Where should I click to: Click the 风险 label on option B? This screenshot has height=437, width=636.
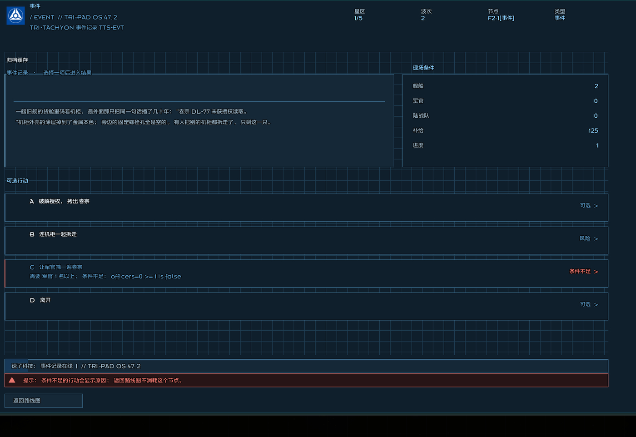point(585,238)
